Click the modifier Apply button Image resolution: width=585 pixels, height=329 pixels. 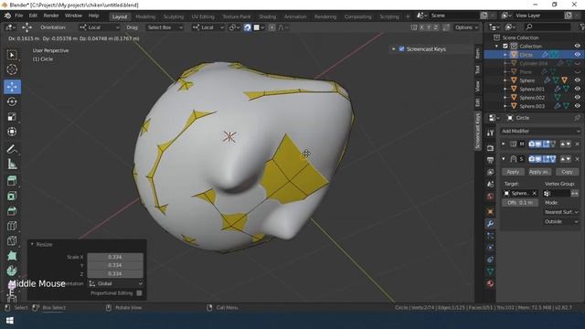click(513, 172)
